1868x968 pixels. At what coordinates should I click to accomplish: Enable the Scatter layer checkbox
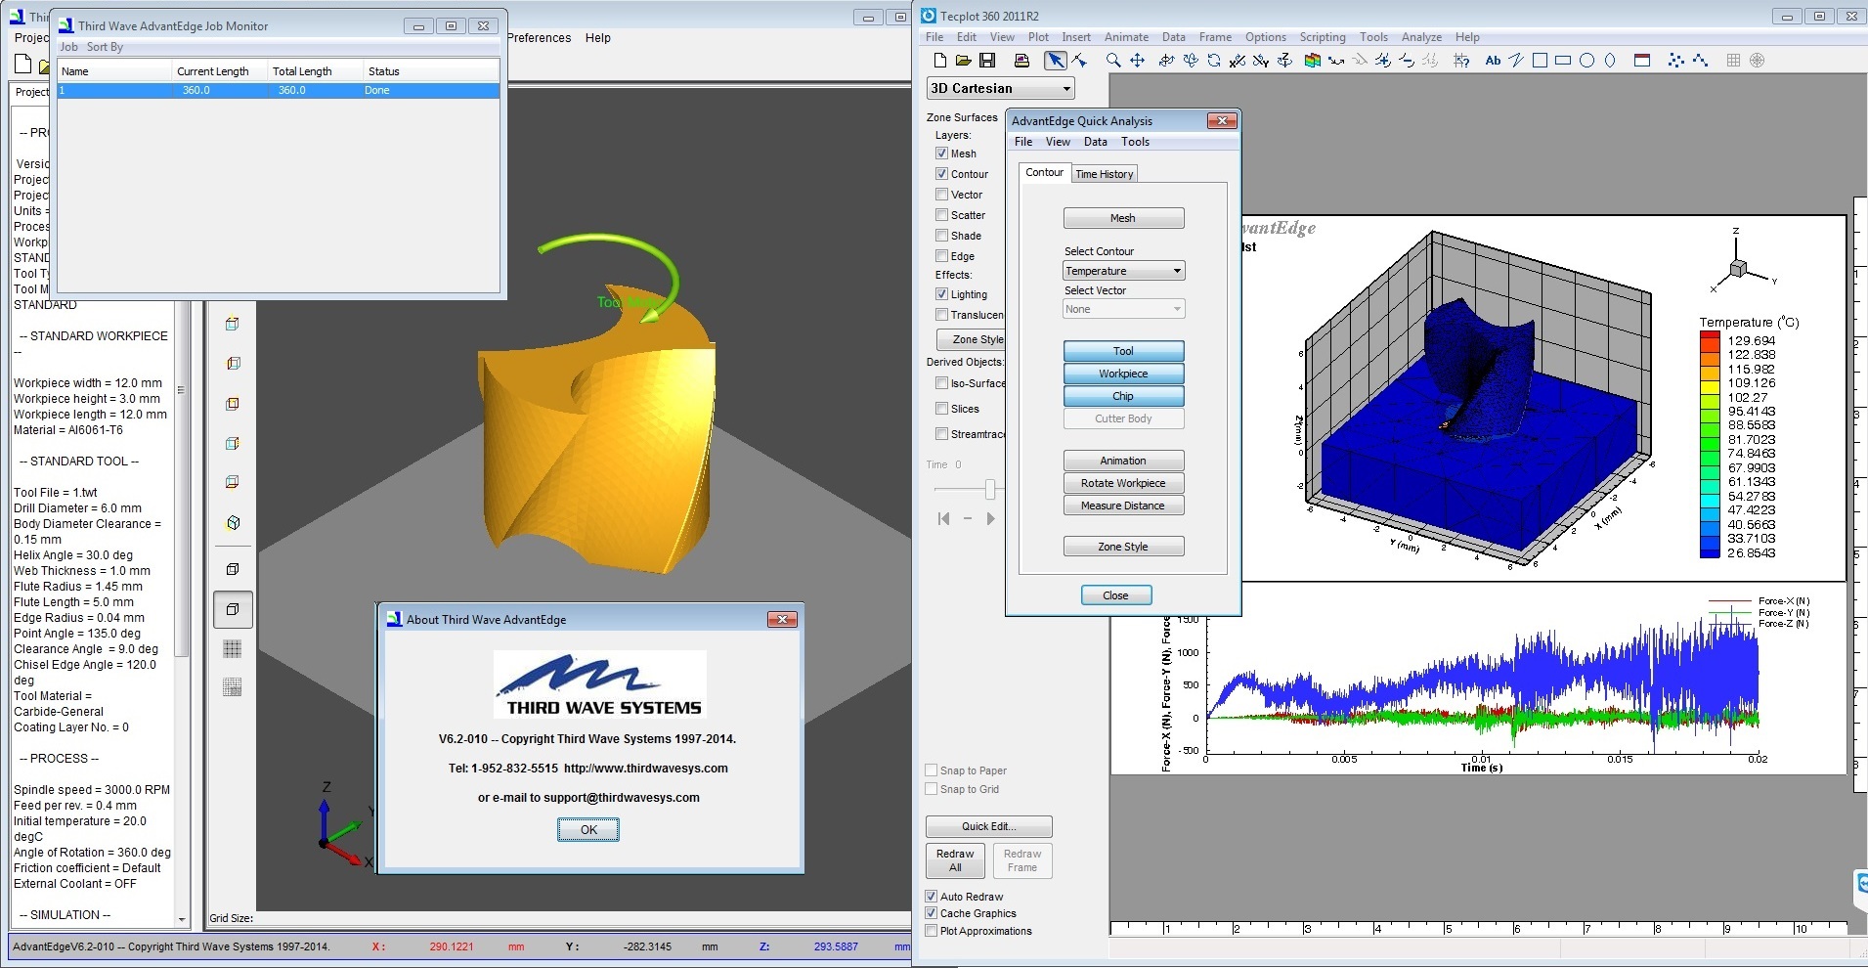[941, 215]
